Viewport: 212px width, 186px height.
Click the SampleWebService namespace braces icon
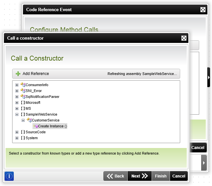(23, 114)
